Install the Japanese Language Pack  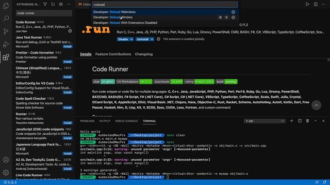coord(68,154)
